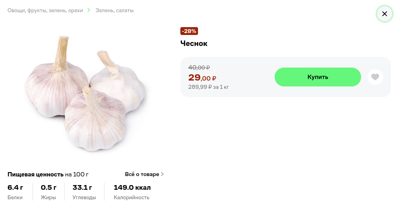
Task: Click the Калорийность label text
Action: pos(132,198)
